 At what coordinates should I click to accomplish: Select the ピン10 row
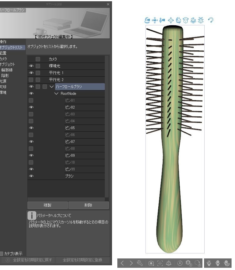[x=84, y=162]
